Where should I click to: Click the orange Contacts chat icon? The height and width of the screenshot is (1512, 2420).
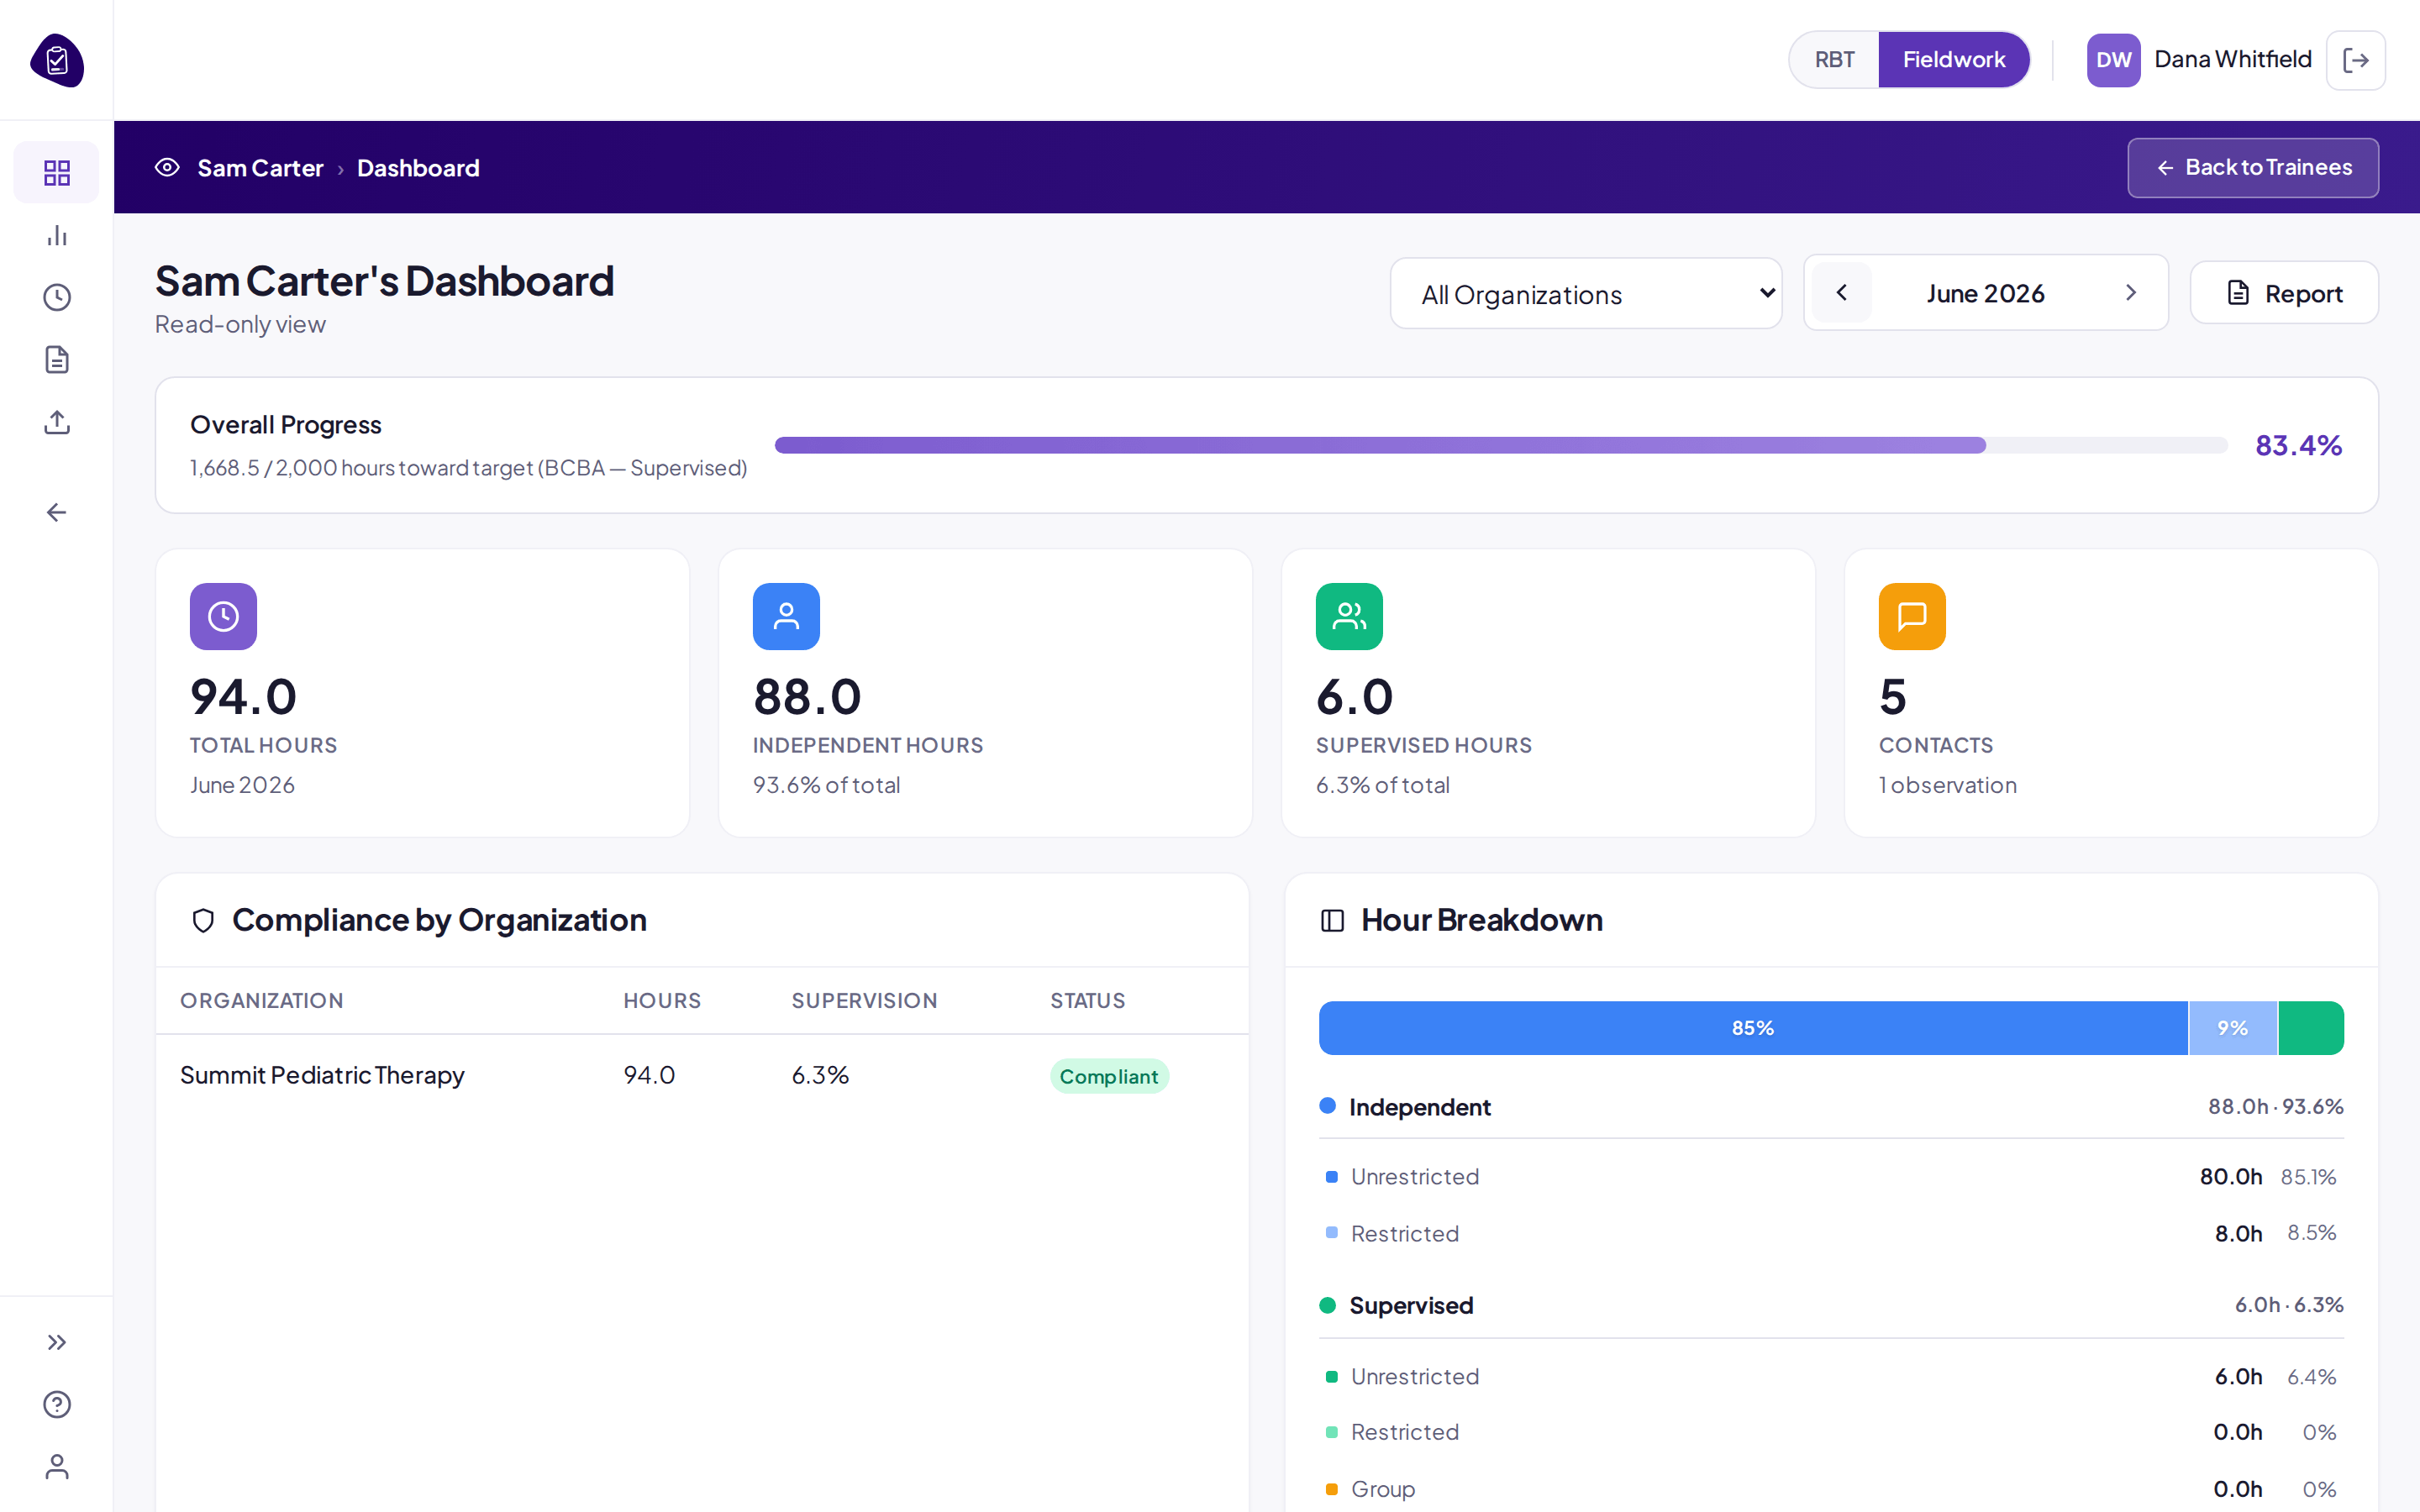coord(1912,616)
